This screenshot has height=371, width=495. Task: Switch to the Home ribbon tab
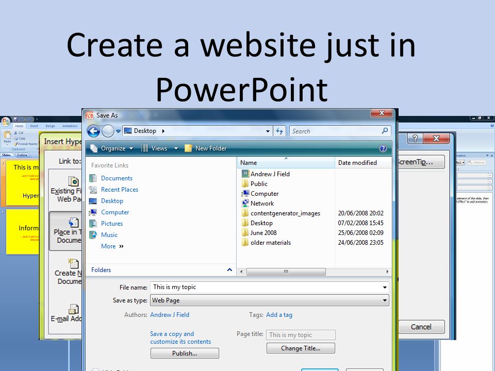point(19,126)
